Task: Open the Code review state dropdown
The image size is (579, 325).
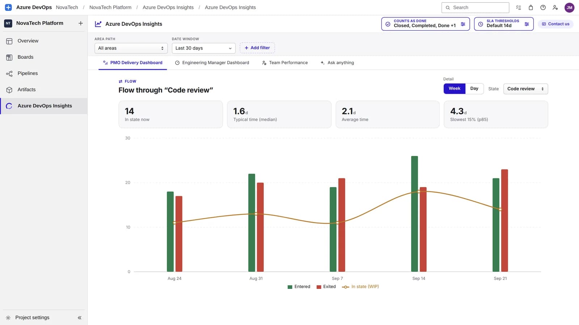Action: click(525, 89)
